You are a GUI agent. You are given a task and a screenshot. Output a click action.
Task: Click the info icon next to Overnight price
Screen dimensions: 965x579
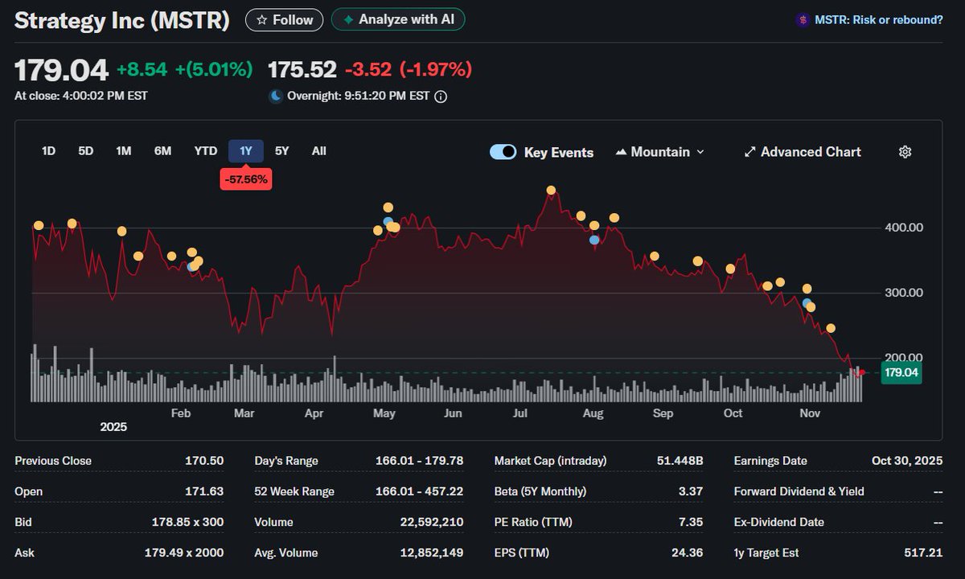[x=439, y=96]
